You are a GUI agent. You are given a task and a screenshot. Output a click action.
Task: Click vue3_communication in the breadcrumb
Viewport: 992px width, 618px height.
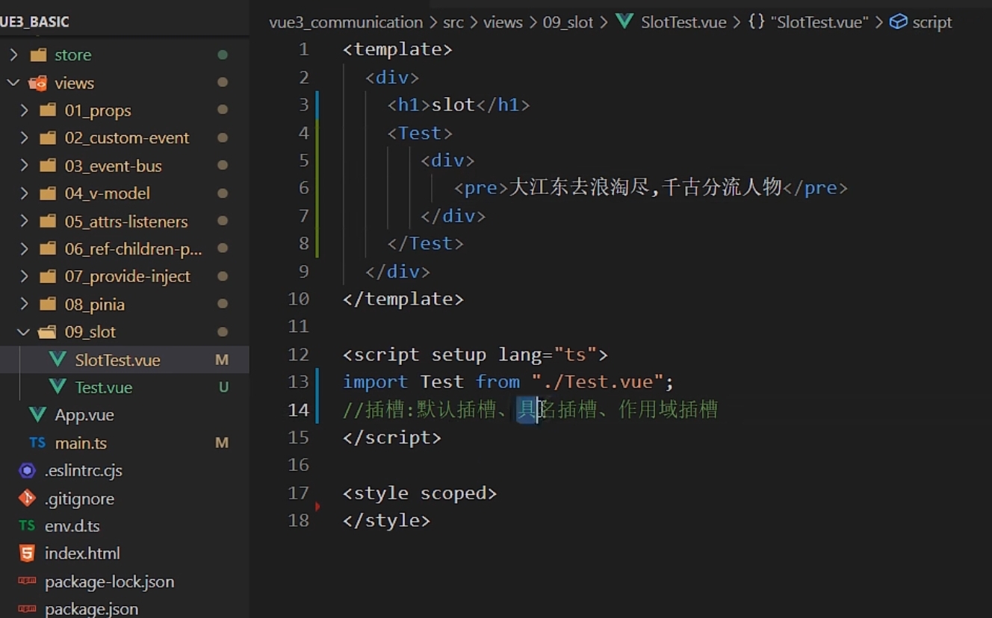click(346, 22)
